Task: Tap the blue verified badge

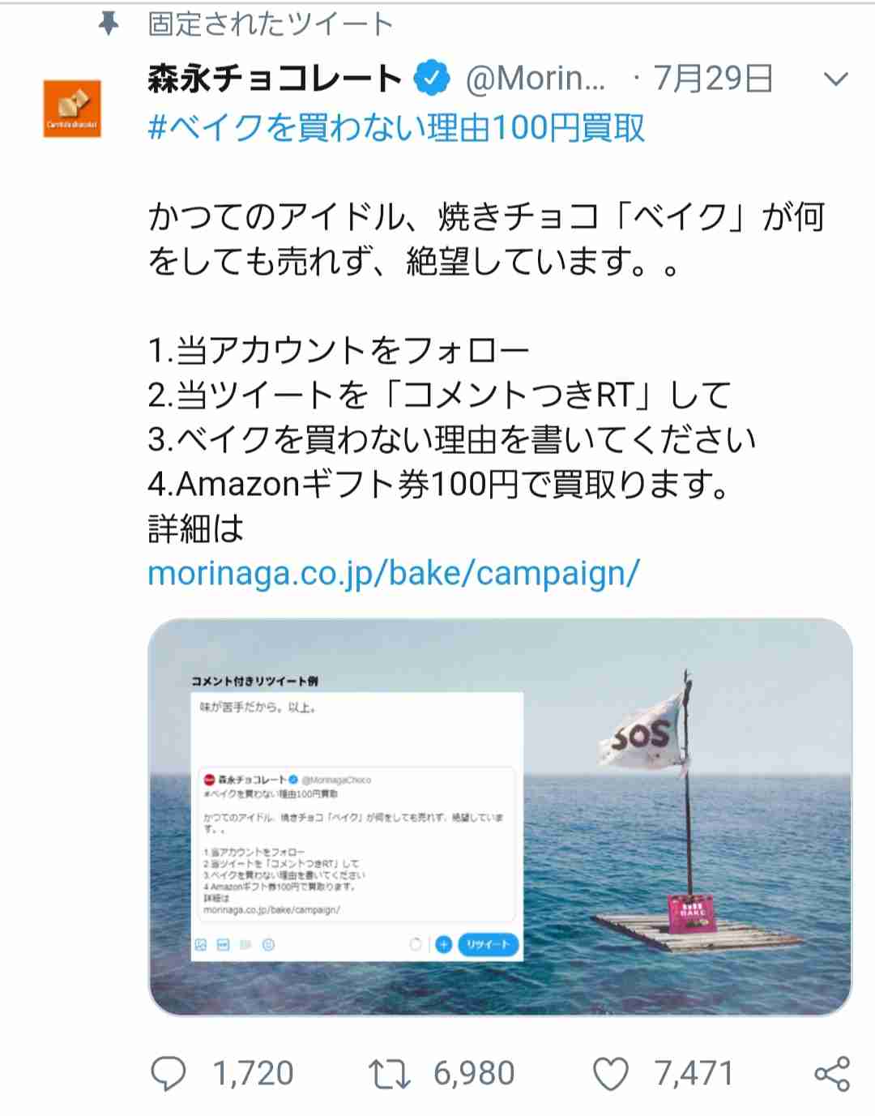Action: point(432,79)
